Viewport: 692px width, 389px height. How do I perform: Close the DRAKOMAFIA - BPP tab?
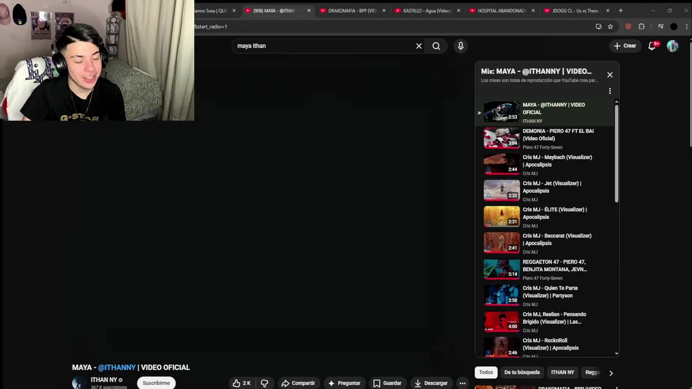click(383, 10)
